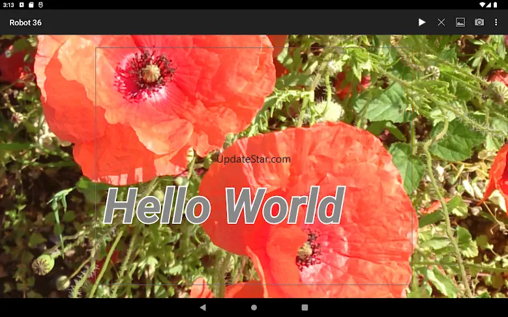Tap the Robot 36 app title
508x317 pixels.
(x=25, y=23)
